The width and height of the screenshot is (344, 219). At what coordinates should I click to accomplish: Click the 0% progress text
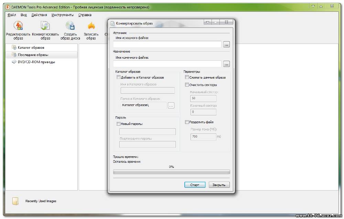point(172,167)
